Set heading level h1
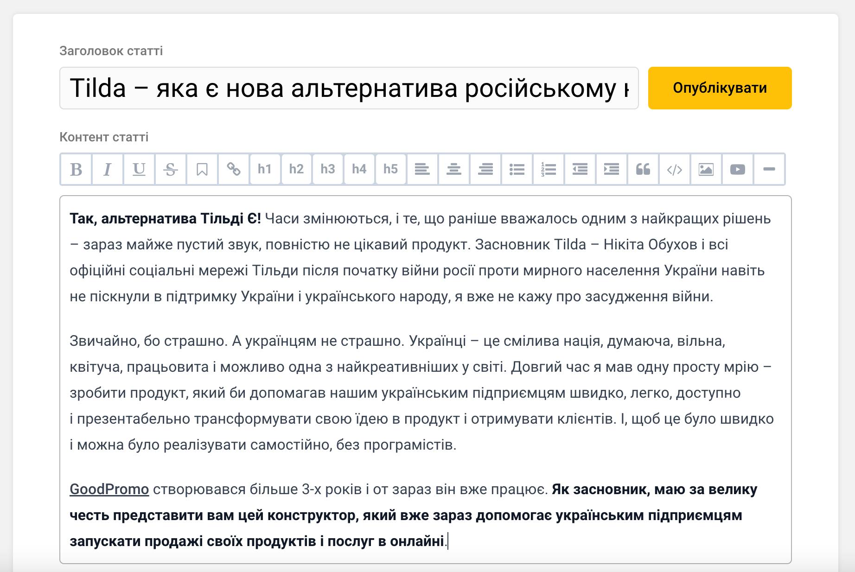Viewport: 855px width, 572px height. (265, 169)
